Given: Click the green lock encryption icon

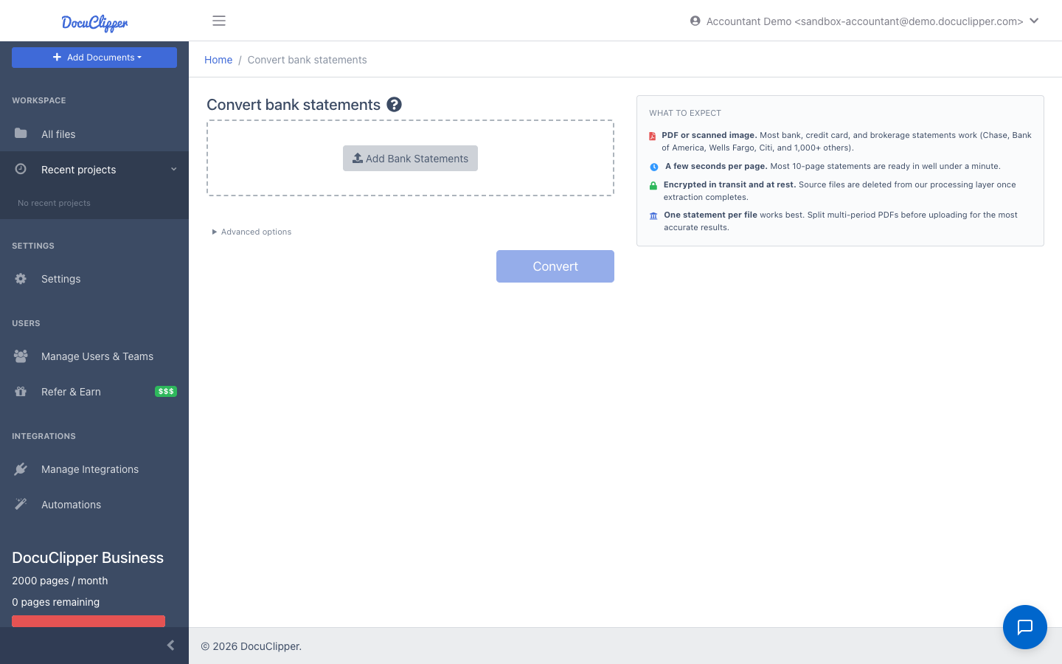Looking at the screenshot, I should pyautogui.click(x=653, y=185).
